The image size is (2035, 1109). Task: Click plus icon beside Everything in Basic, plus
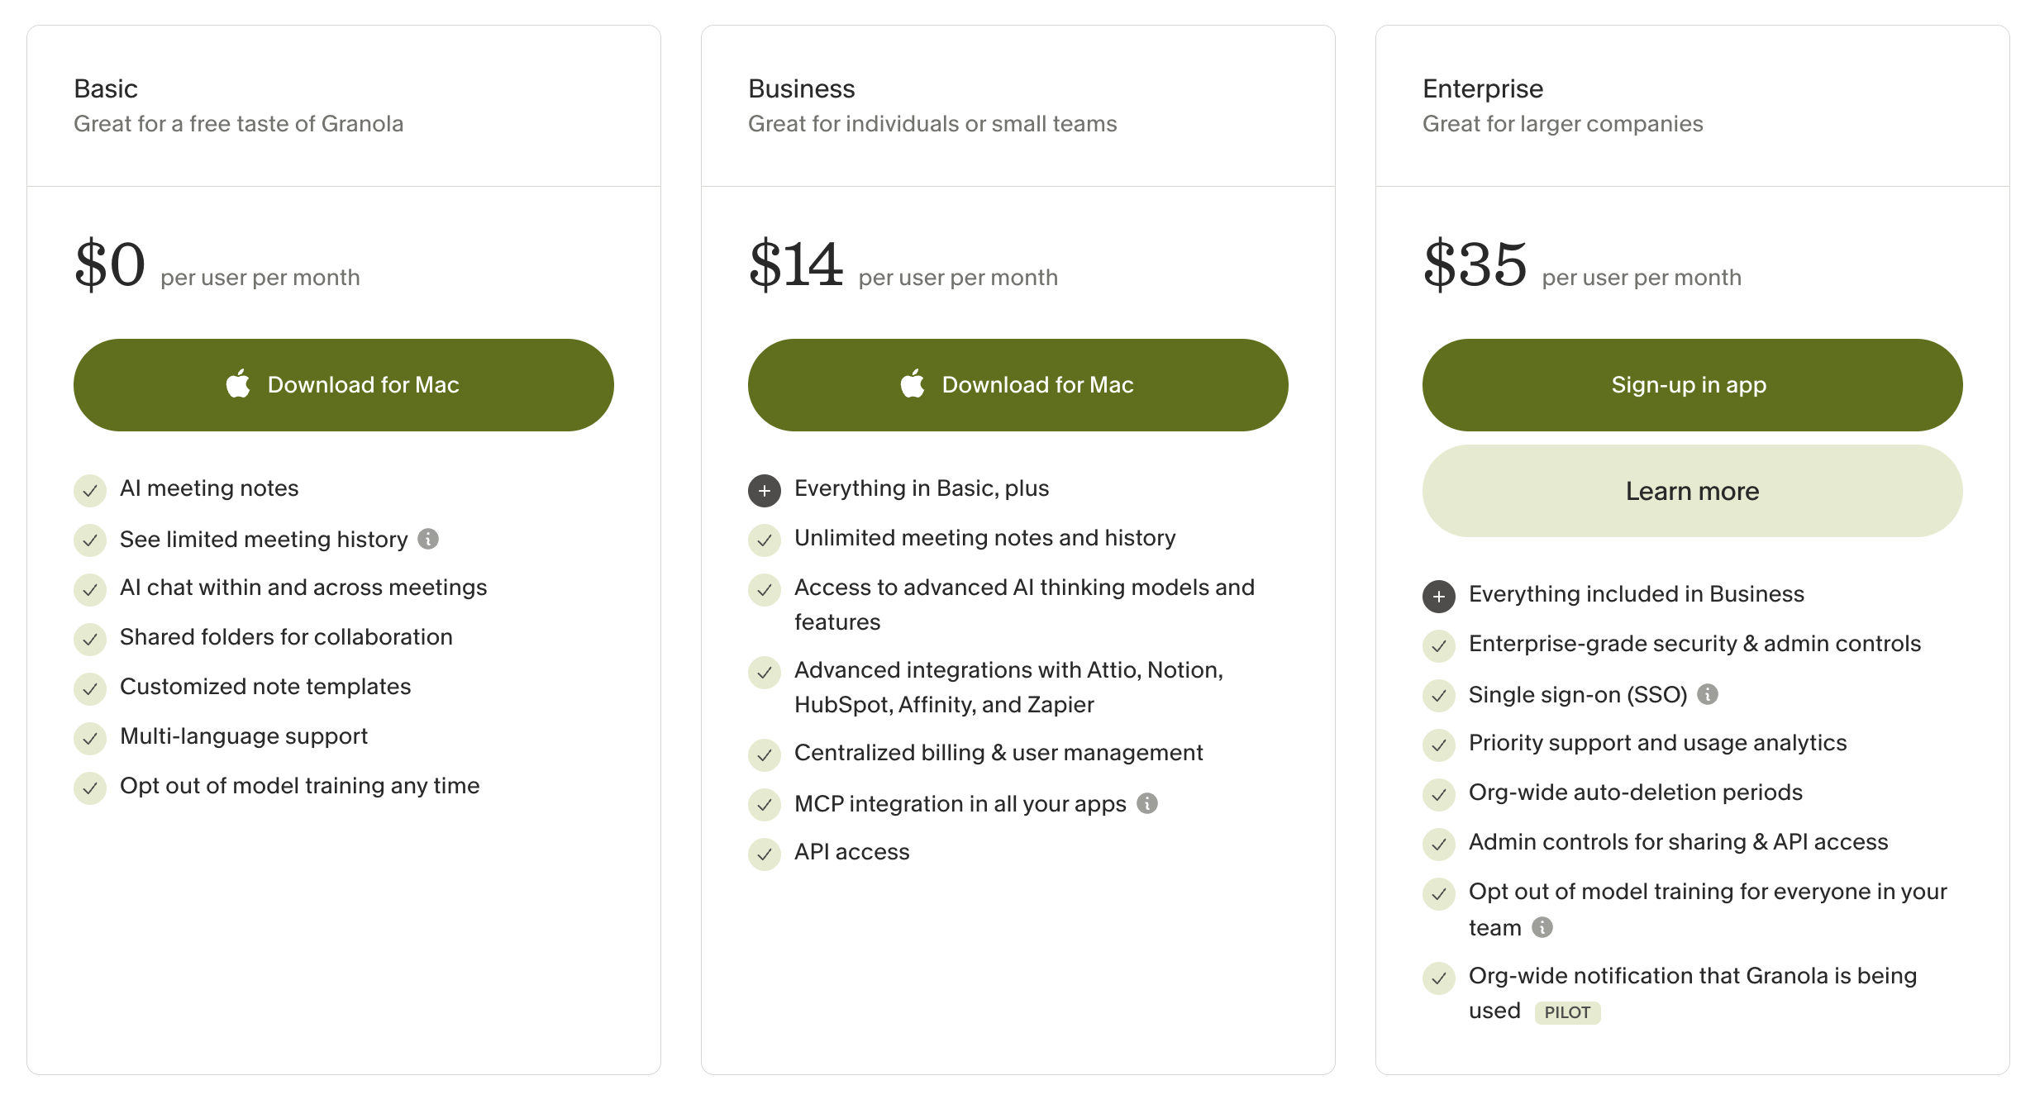click(765, 491)
